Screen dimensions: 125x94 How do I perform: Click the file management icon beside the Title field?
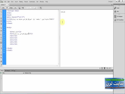pyautogui.click(x=41, y=8)
